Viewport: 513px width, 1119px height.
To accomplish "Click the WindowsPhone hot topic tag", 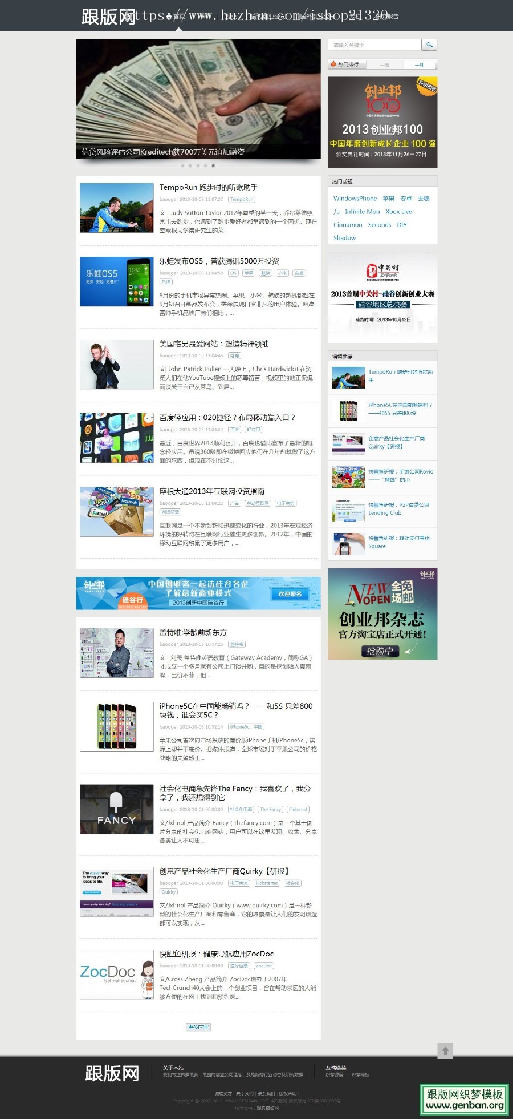I will pyautogui.click(x=355, y=199).
